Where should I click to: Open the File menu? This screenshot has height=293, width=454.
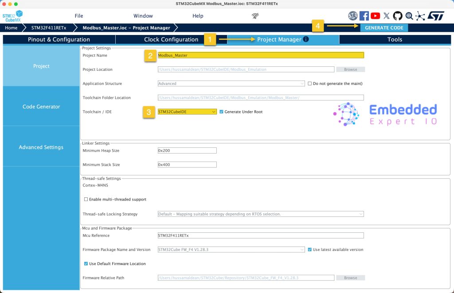[79, 16]
